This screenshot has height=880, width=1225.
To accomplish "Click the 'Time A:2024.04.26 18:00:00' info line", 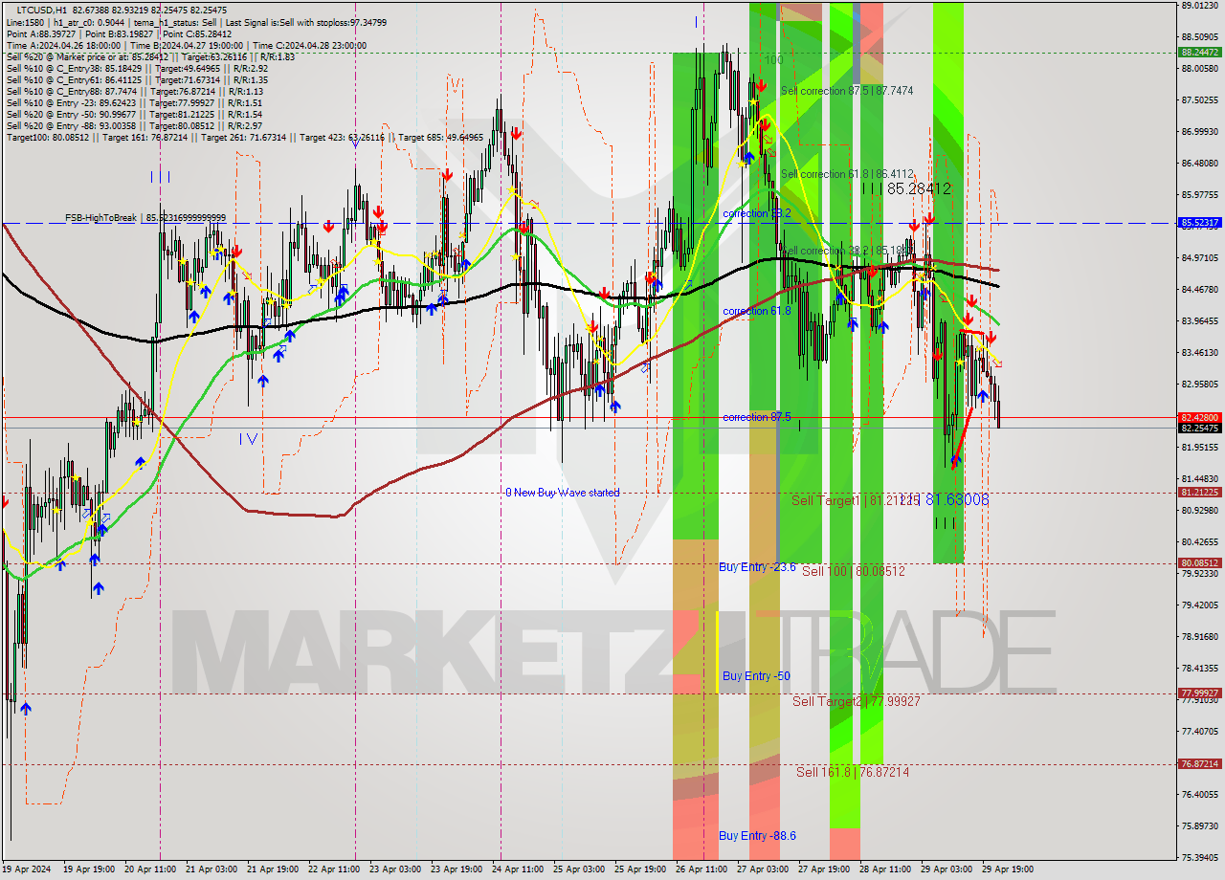I will [186, 45].
